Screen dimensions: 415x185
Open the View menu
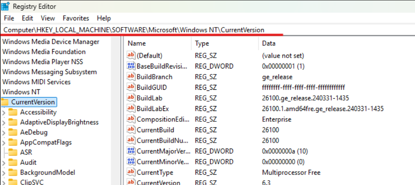[48, 18]
